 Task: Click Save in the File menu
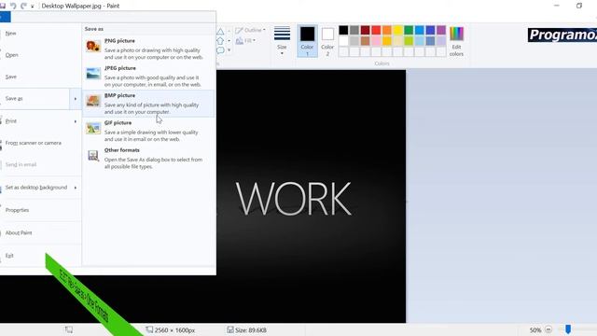[11, 77]
